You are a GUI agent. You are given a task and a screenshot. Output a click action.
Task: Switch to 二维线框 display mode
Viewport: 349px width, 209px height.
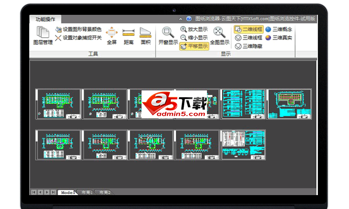point(249,29)
